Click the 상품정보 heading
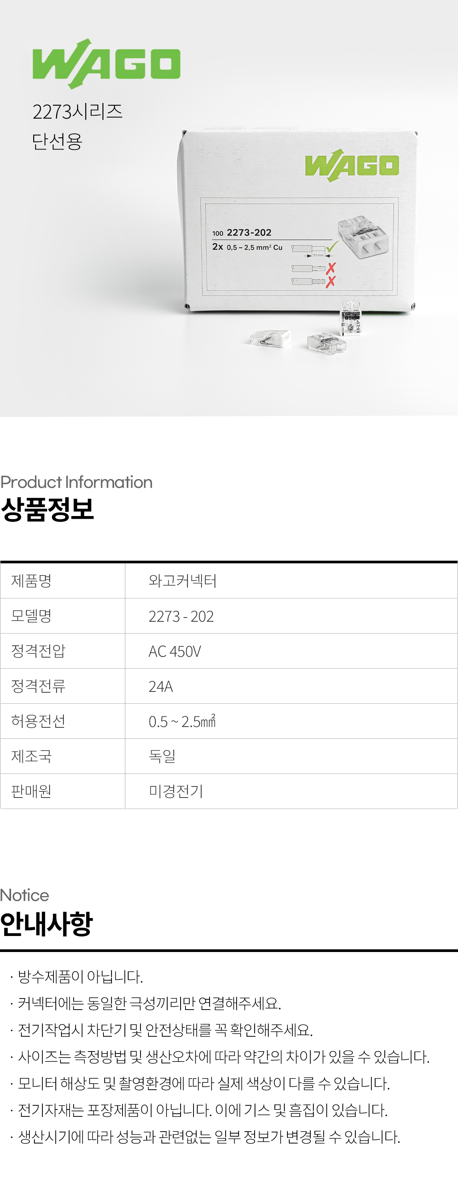This screenshot has height=1182, width=458. click(47, 509)
